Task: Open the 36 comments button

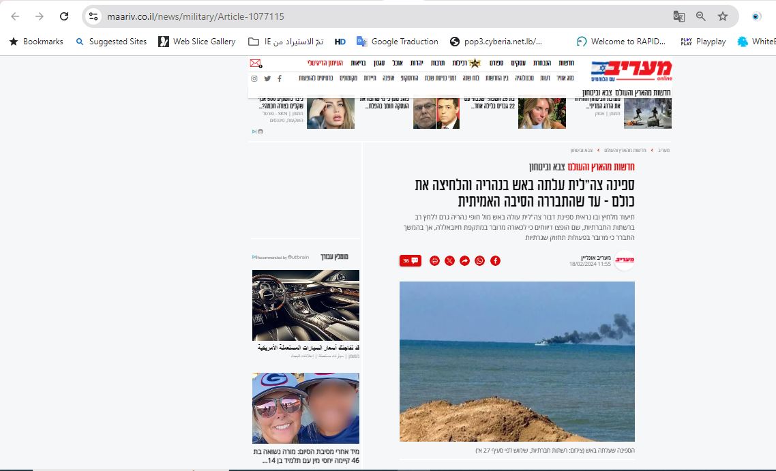Action: click(x=411, y=260)
